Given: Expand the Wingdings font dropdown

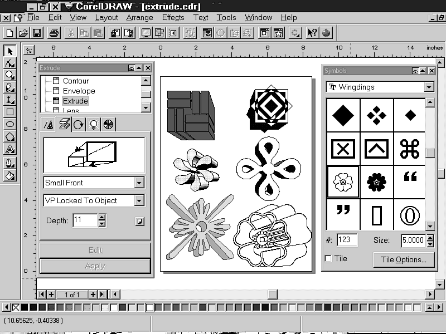Looking at the screenshot, I should click(428, 87).
